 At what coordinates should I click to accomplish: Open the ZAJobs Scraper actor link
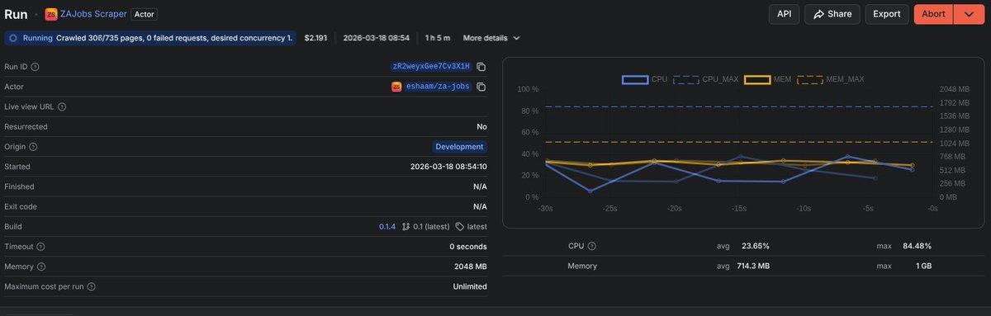click(93, 14)
